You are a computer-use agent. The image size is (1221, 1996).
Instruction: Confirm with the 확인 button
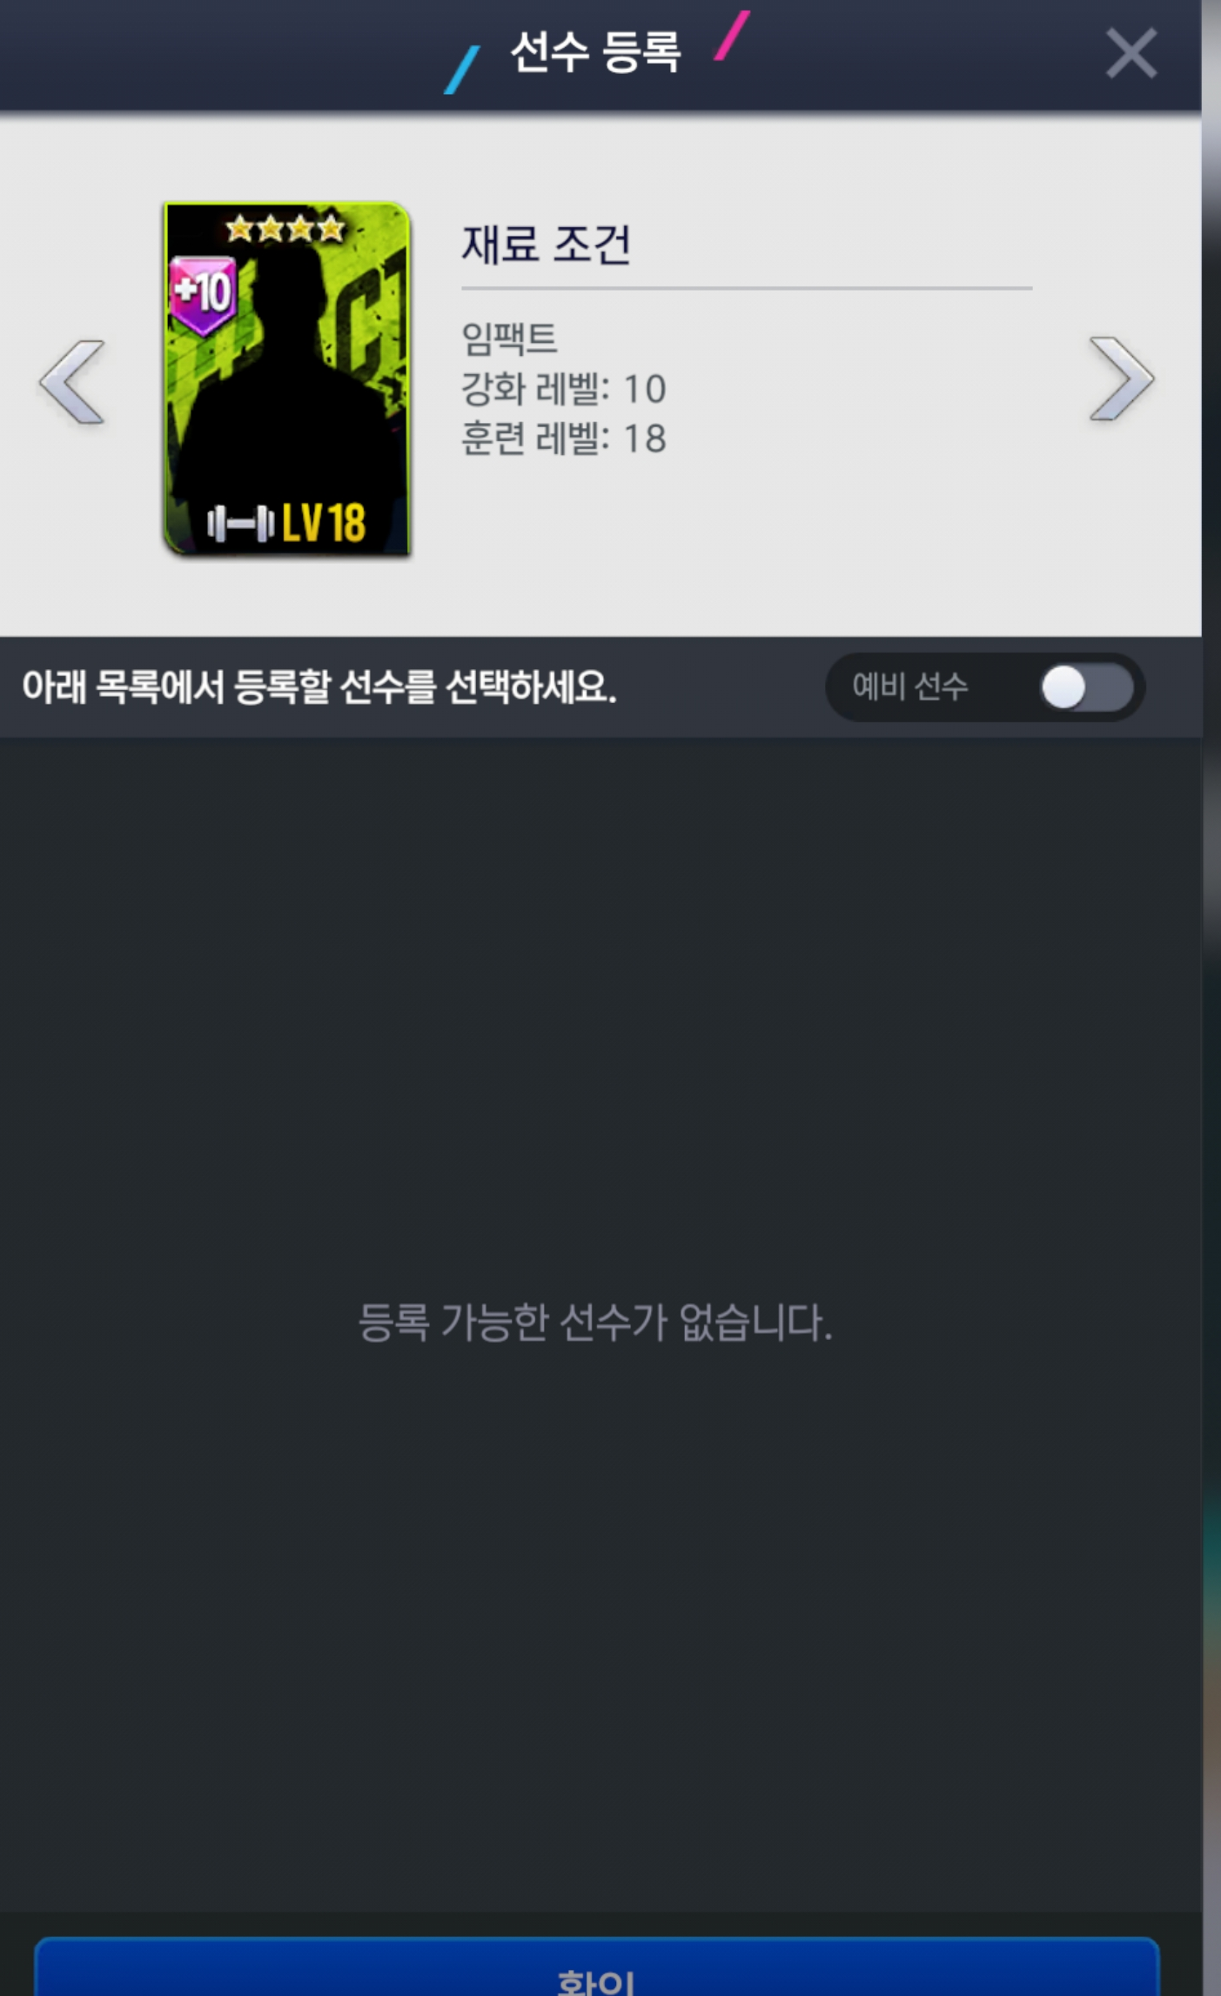point(596,1967)
